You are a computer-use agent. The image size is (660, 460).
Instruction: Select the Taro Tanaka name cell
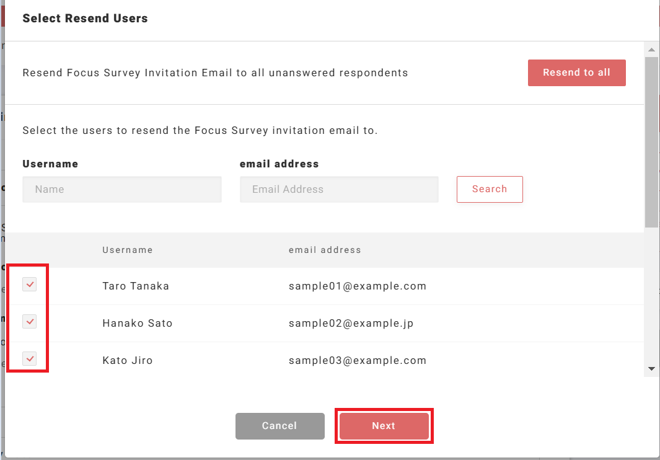pyautogui.click(x=136, y=286)
